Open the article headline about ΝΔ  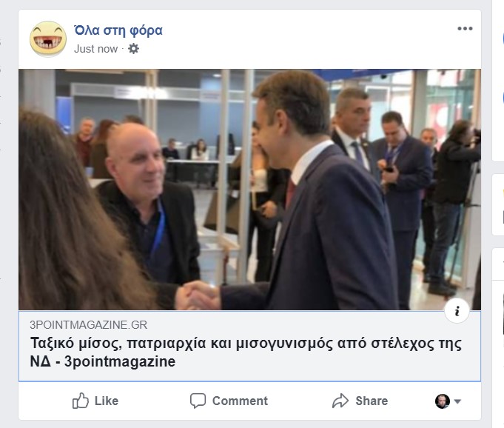pos(246,352)
